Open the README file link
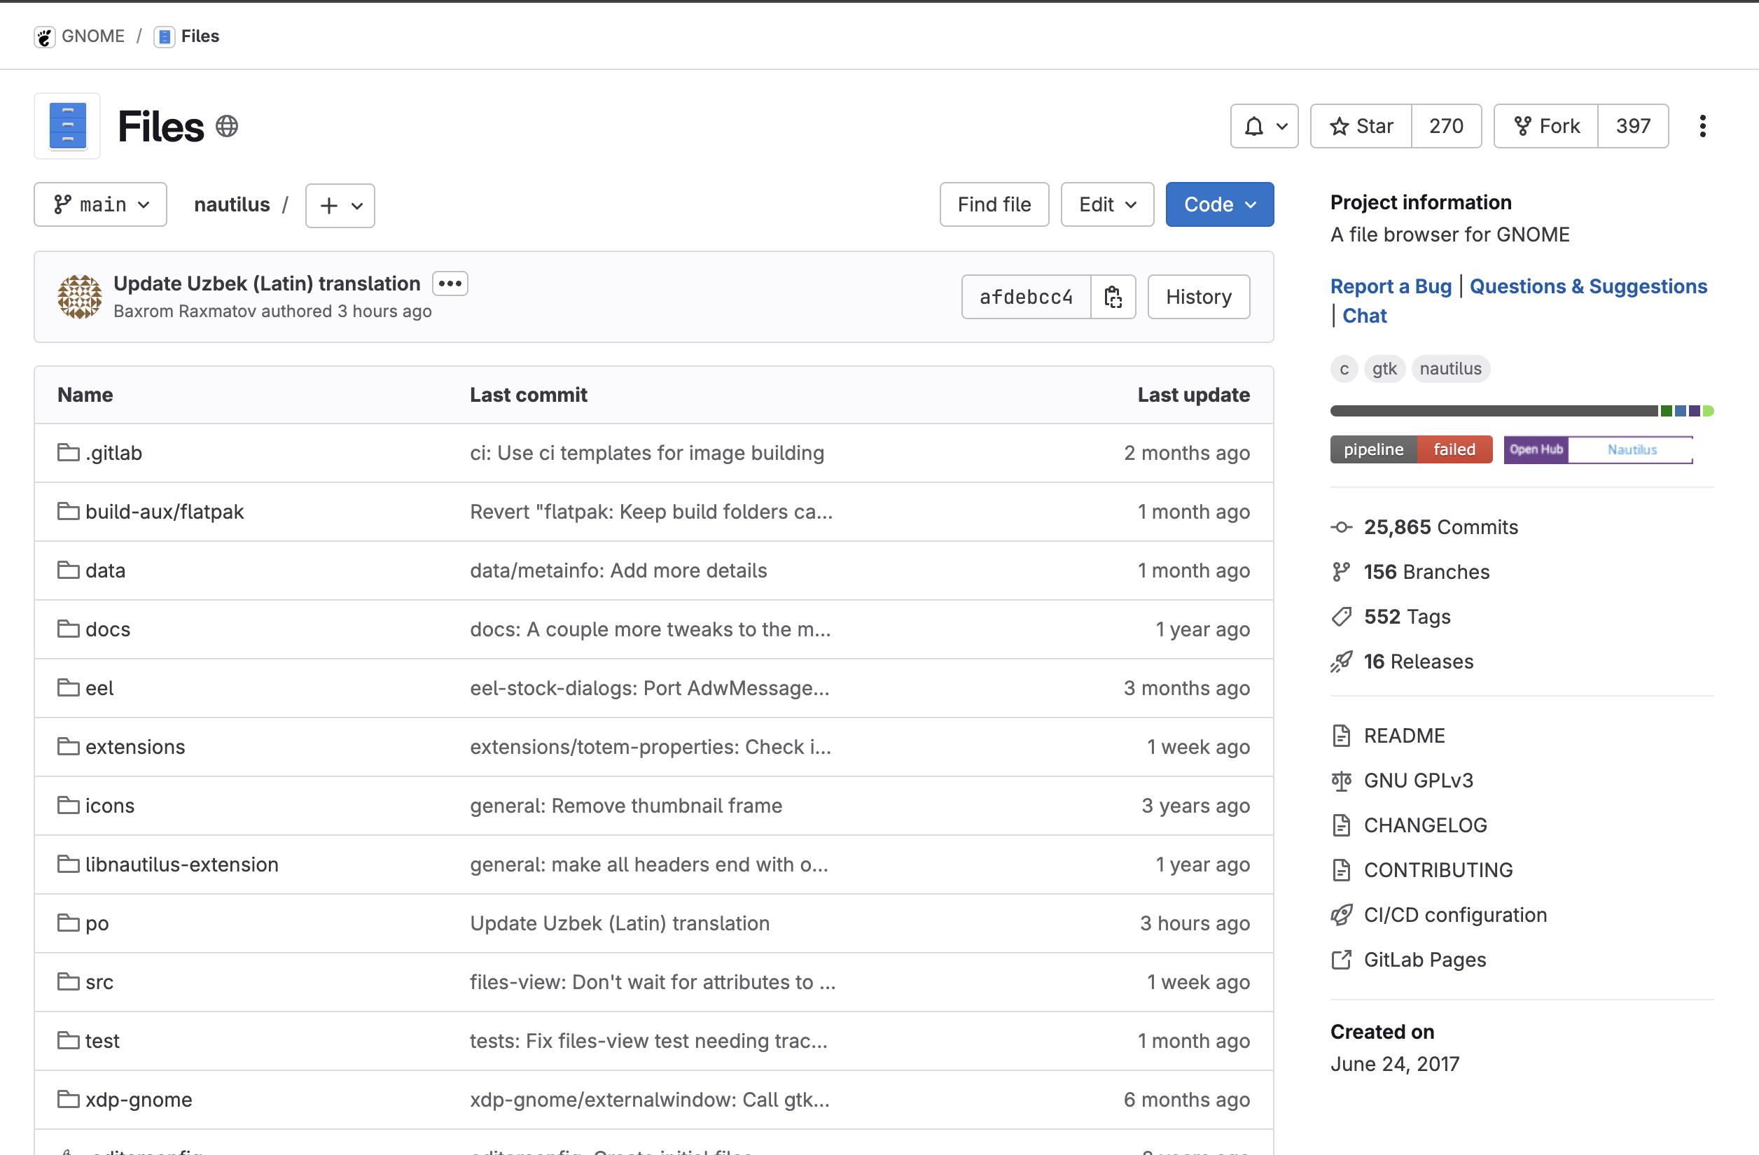Screen dimensions: 1759x1155 pos(1404,735)
